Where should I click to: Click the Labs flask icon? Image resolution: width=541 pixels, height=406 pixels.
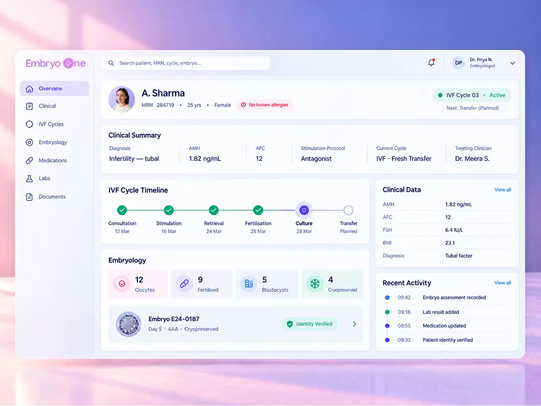[x=29, y=178]
